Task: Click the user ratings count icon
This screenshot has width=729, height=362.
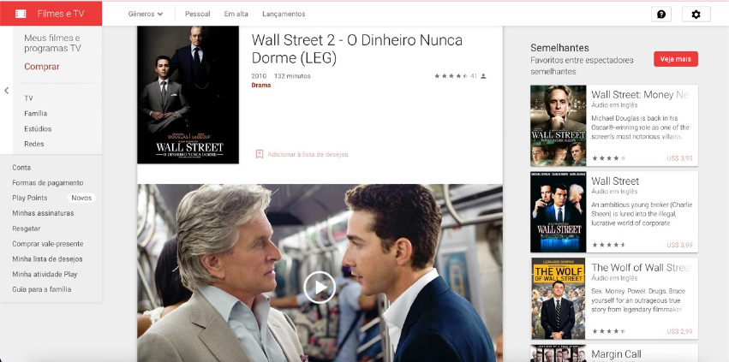Action: [x=484, y=76]
